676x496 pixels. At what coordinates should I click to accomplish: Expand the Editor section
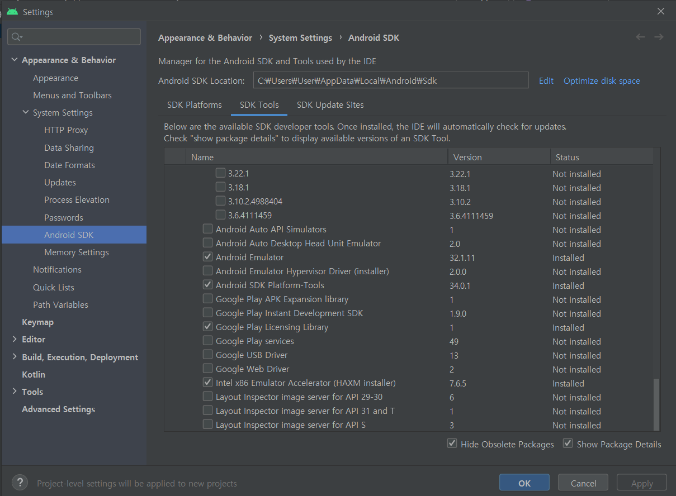tap(15, 339)
